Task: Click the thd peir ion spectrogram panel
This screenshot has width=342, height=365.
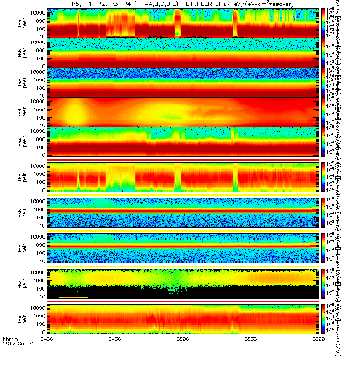Action: click(183, 284)
